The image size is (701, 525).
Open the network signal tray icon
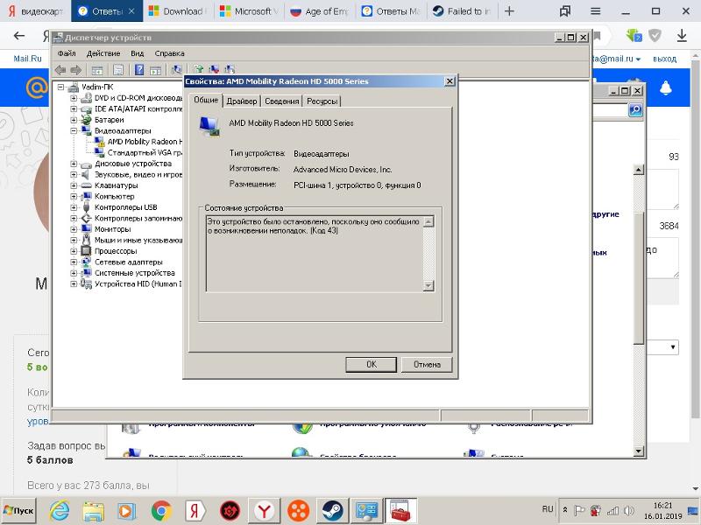point(612,510)
